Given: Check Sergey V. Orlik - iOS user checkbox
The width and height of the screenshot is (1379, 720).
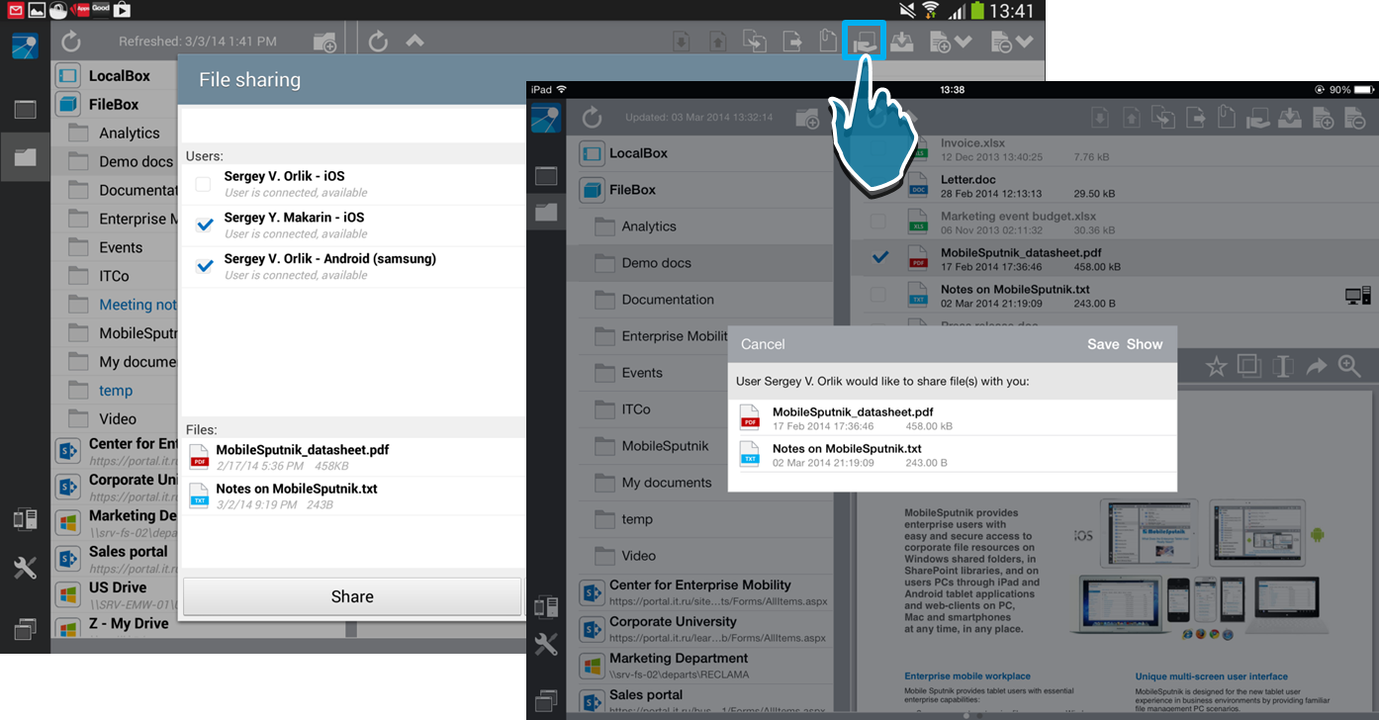Looking at the screenshot, I should [203, 184].
